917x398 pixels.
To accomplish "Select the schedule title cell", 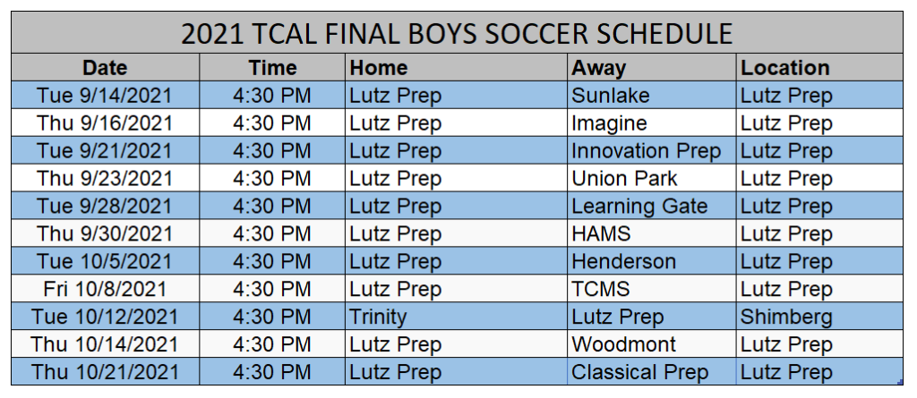I will 457,33.
